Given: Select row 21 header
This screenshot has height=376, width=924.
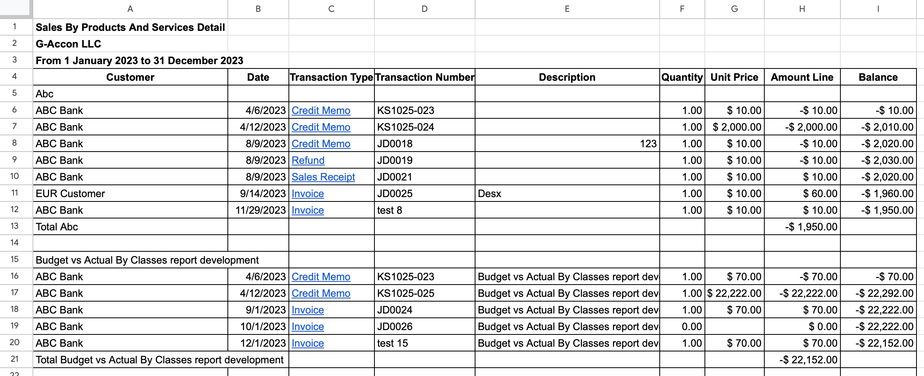Looking at the screenshot, I should (x=16, y=359).
